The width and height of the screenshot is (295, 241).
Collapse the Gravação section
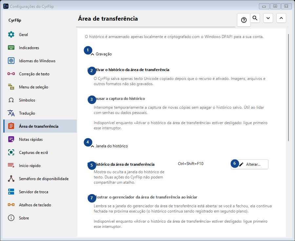pyautogui.click(x=101, y=54)
